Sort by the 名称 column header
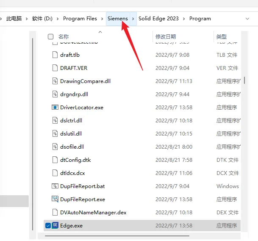Viewport: 258px width, 241px height. click(x=64, y=36)
